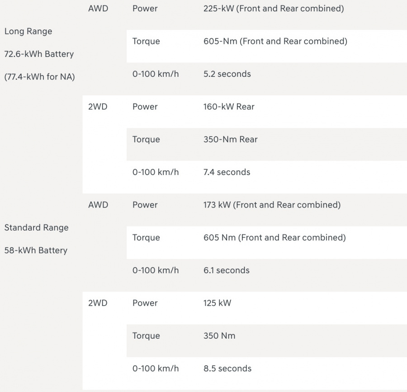Click the 2WD label next to 160-kW row
The image size is (407, 392).
point(98,107)
